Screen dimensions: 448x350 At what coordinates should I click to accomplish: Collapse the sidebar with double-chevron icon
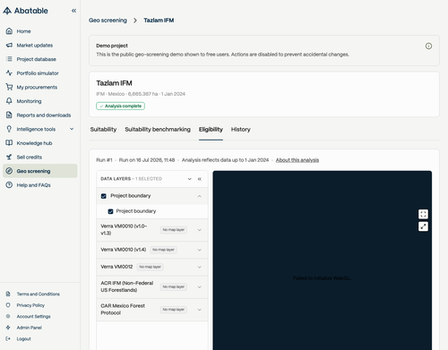tap(73, 11)
